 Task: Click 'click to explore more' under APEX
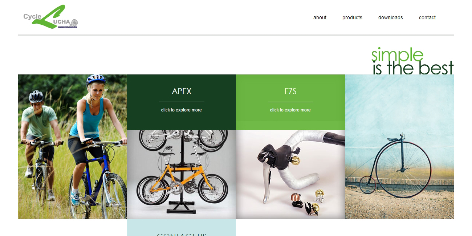coord(182,110)
